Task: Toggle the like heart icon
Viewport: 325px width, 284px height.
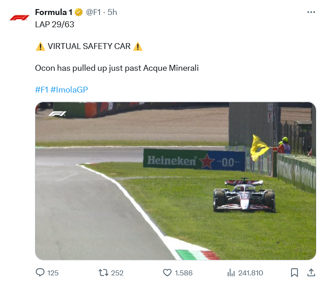Action: (x=167, y=273)
